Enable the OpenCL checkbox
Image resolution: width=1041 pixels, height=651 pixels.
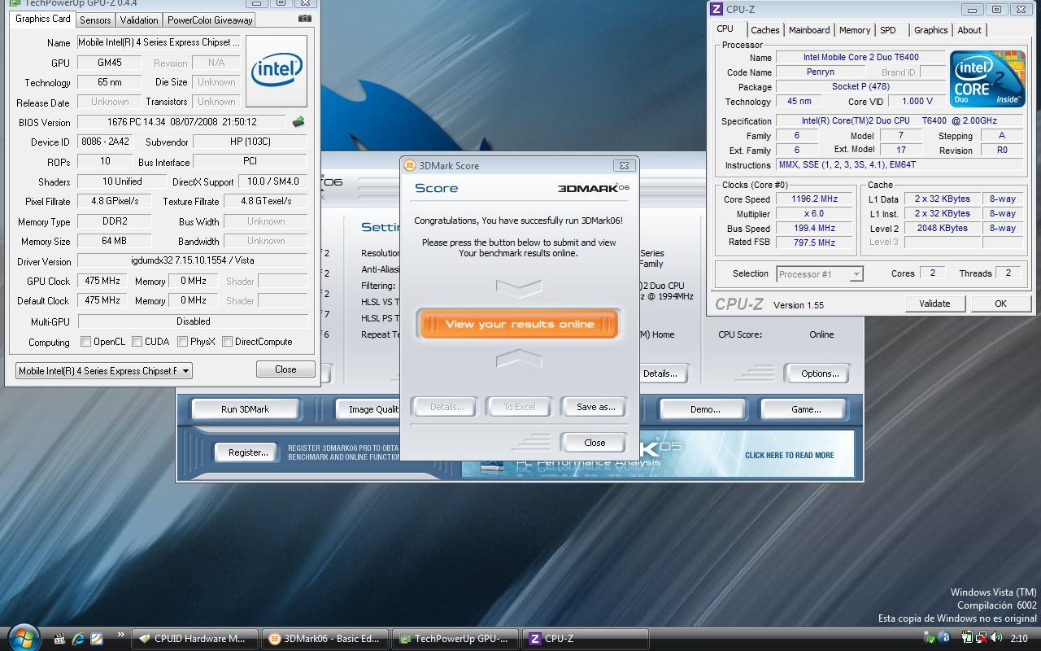(85, 342)
